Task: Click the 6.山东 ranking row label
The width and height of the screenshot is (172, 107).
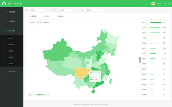Action: click(x=144, y=48)
